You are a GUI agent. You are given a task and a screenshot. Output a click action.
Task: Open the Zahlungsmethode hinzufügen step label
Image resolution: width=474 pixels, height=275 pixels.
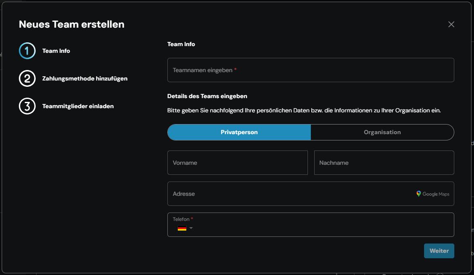pyautogui.click(x=85, y=78)
